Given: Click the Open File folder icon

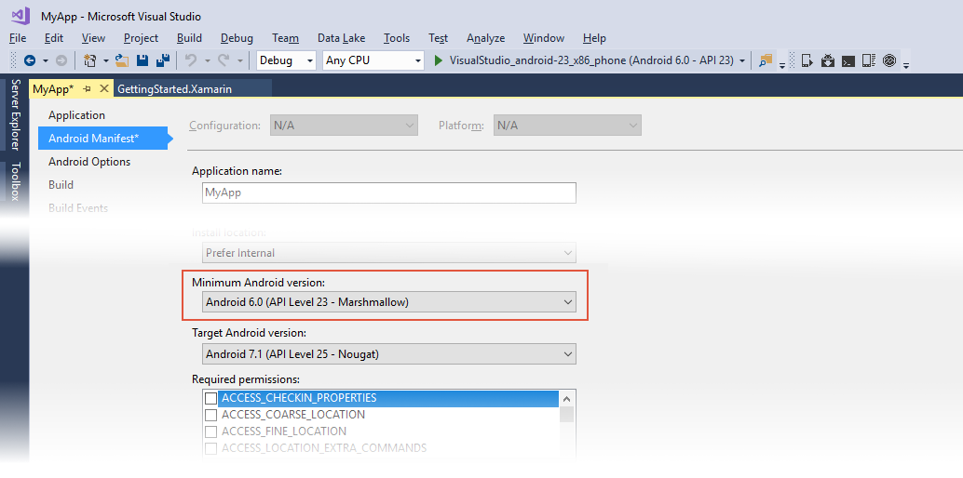Looking at the screenshot, I should pos(121,60).
